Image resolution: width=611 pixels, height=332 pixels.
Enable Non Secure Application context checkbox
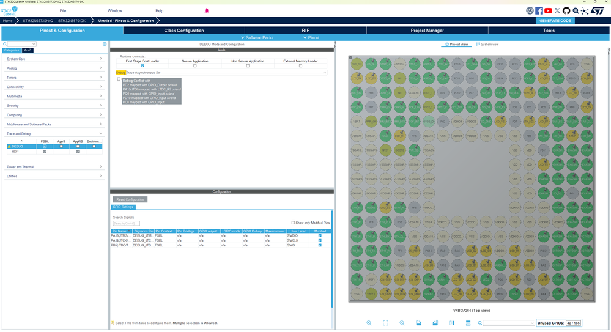[248, 66]
